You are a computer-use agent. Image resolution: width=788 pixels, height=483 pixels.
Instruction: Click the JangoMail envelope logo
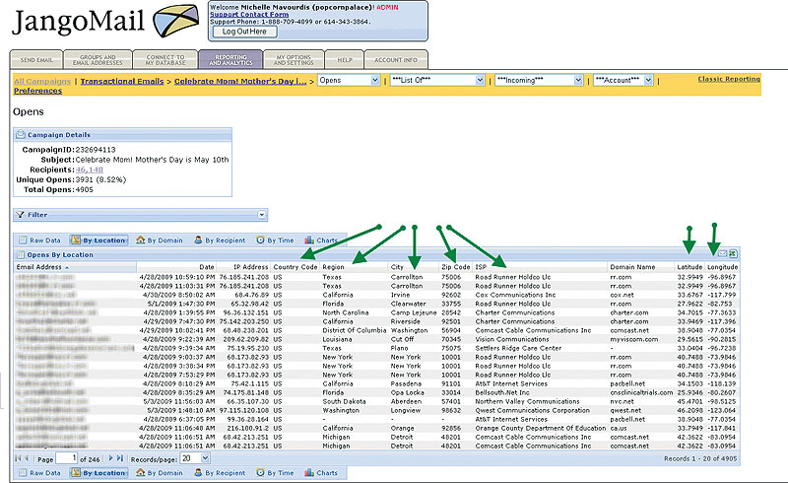[x=176, y=21]
